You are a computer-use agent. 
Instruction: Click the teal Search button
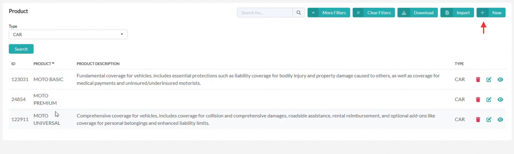21,49
